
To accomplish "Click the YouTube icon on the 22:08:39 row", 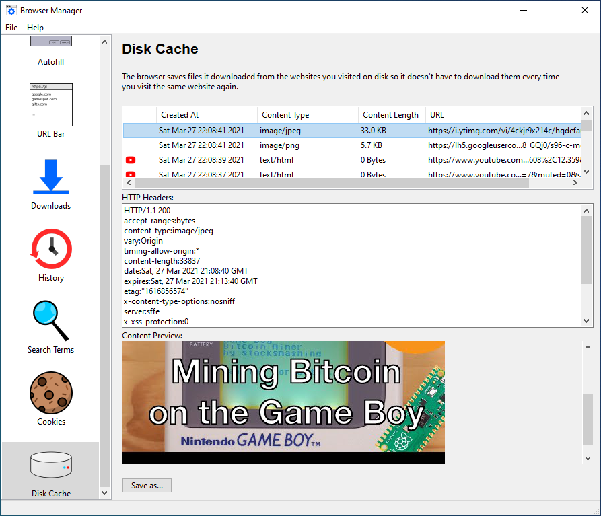I will click(x=131, y=160).
